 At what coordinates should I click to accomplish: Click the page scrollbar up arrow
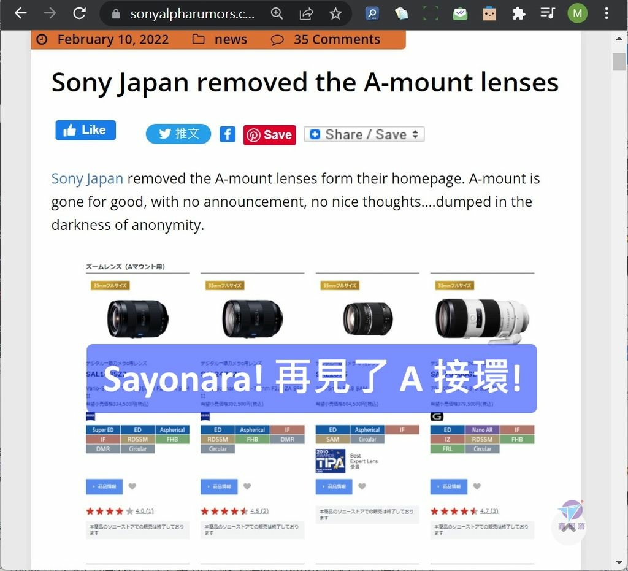619,39
